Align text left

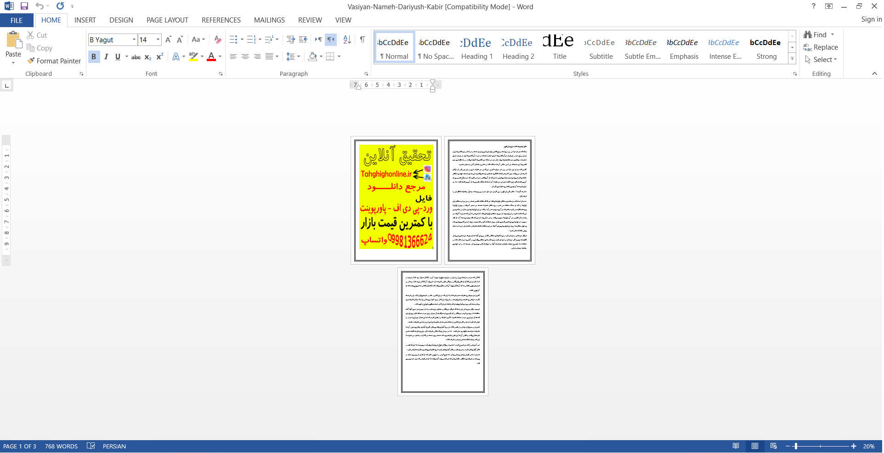tap(233, 57)
